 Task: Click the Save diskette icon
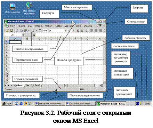(12, 31)
